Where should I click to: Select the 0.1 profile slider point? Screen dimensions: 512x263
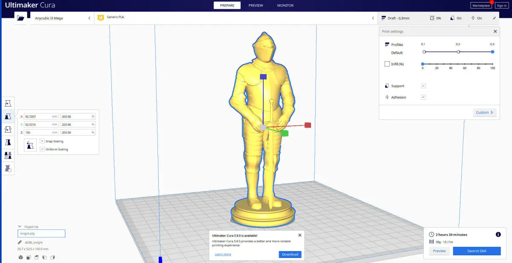pos(424,52)
